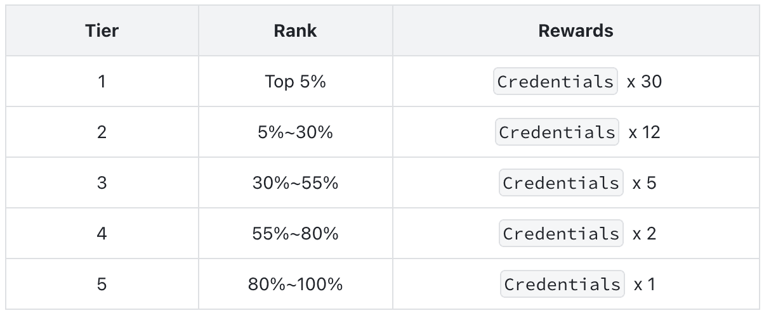Click the Rewards column header
Viewport: 764px width, 313px height.
click(x=576, y=31)
